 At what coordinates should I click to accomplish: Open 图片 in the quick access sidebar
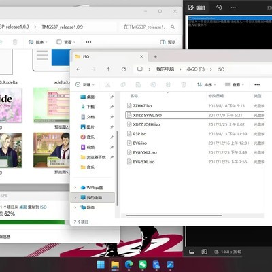(90, 127)
